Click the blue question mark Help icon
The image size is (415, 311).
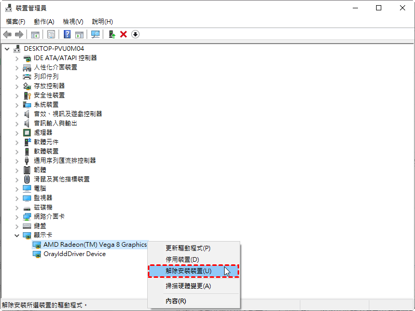tap(67, 34)
